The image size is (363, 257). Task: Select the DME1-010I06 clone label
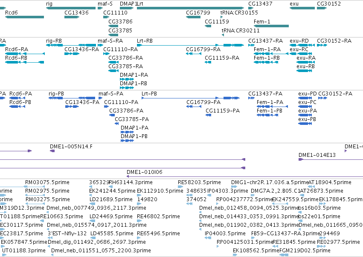(145, 172)
